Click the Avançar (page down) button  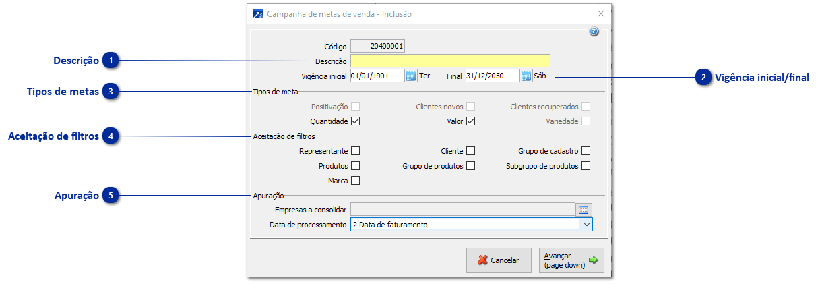click(571, 260)
